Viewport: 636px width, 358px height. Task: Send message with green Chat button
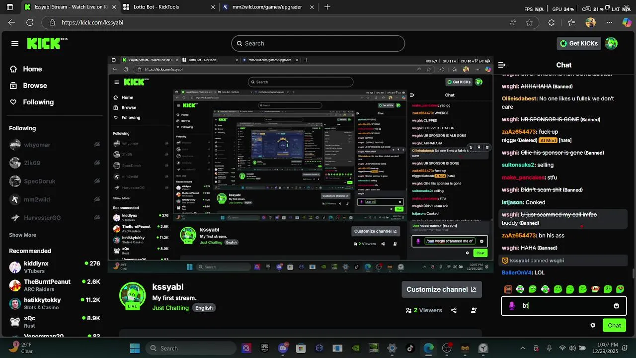[x=614, y=325]
